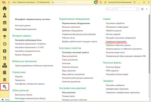This screenshot has width=151, height=102.
Task: Open the administration gears section
Action: (5, 87)
